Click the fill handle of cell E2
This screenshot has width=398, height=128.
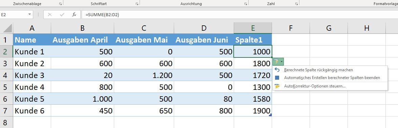point(272,57)
